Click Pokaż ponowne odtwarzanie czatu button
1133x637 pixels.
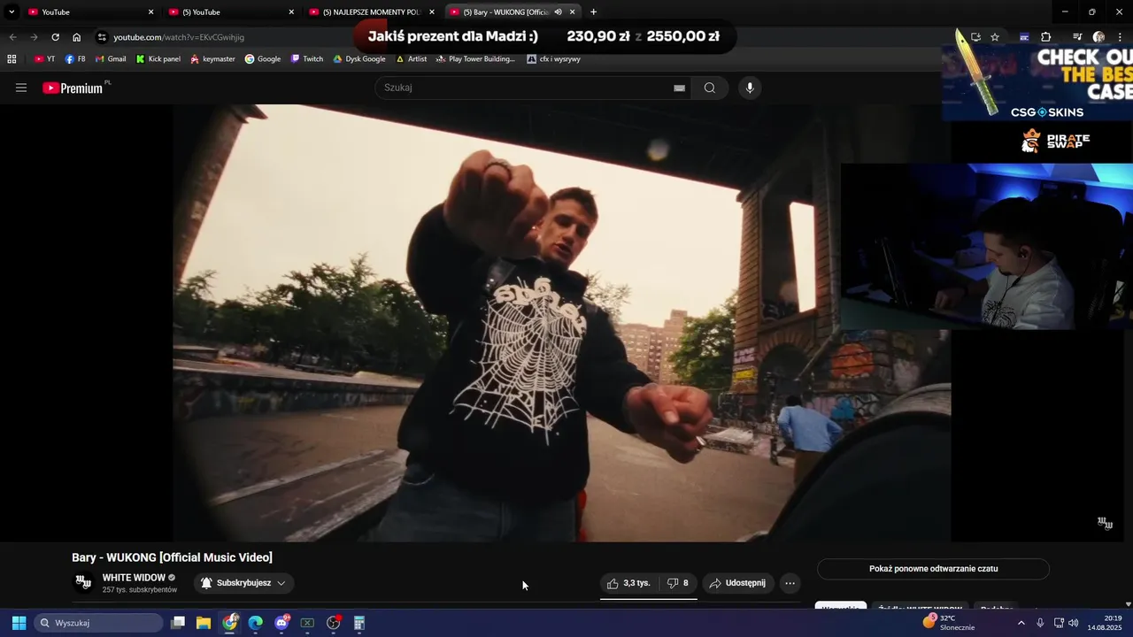coord(933,569)
